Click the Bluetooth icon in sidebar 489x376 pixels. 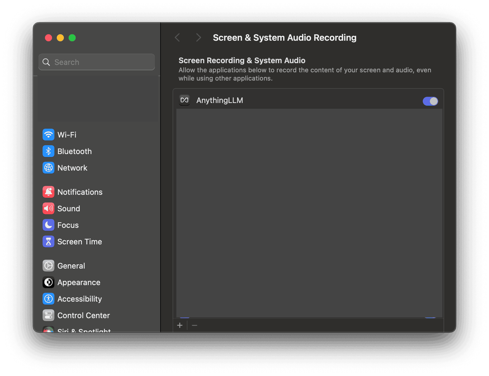pyautogui.click(x=48, y=151)
